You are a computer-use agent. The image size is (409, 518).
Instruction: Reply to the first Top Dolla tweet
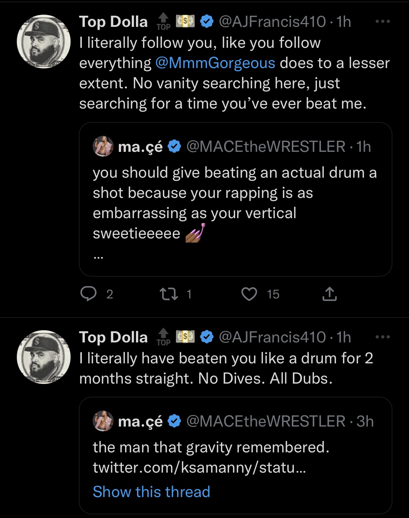[x=88, y=294]
